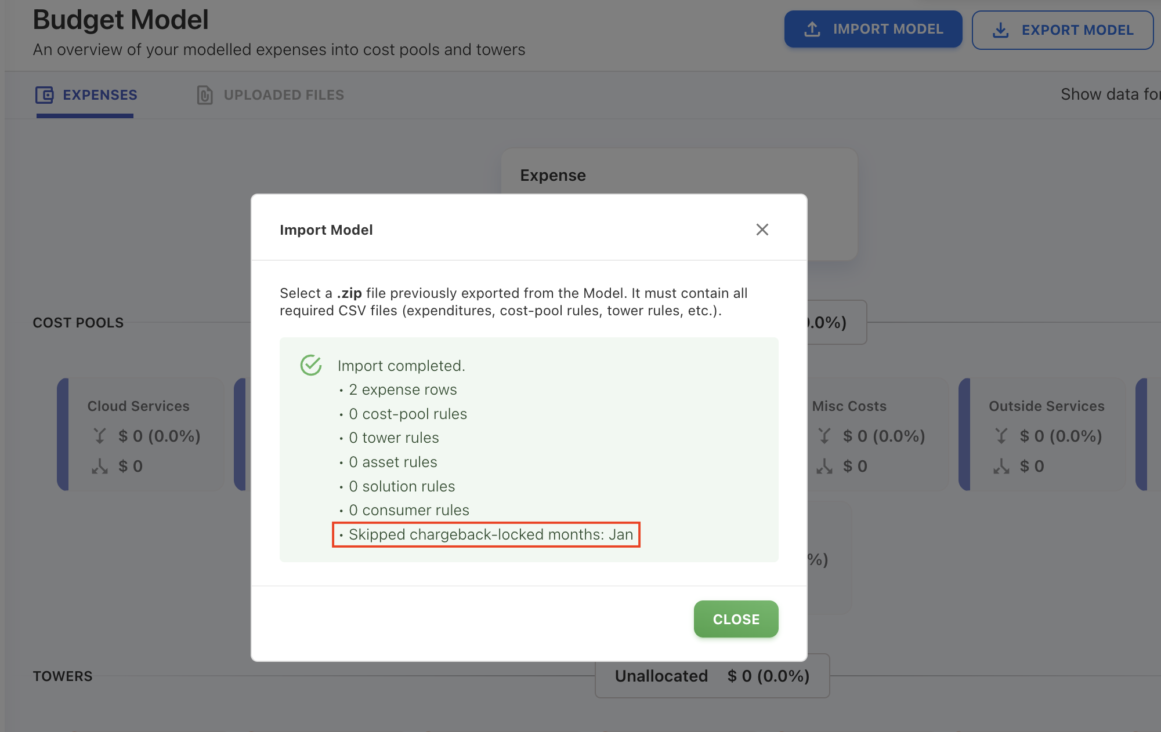Click merge icon in Cloud Services card
1161x732 pixels.
(100, 436)
